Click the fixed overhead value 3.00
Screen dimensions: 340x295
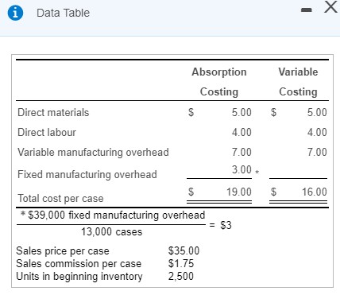[x=241, y=169]
